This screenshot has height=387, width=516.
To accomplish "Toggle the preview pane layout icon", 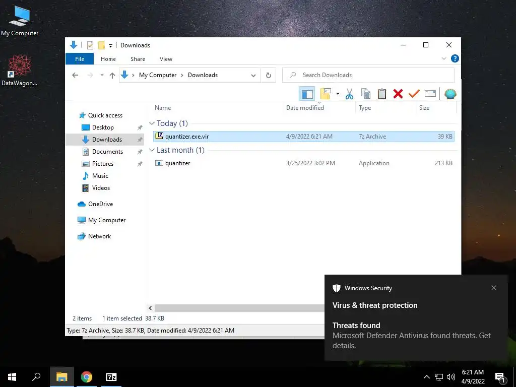I will (x=307, y=94).
